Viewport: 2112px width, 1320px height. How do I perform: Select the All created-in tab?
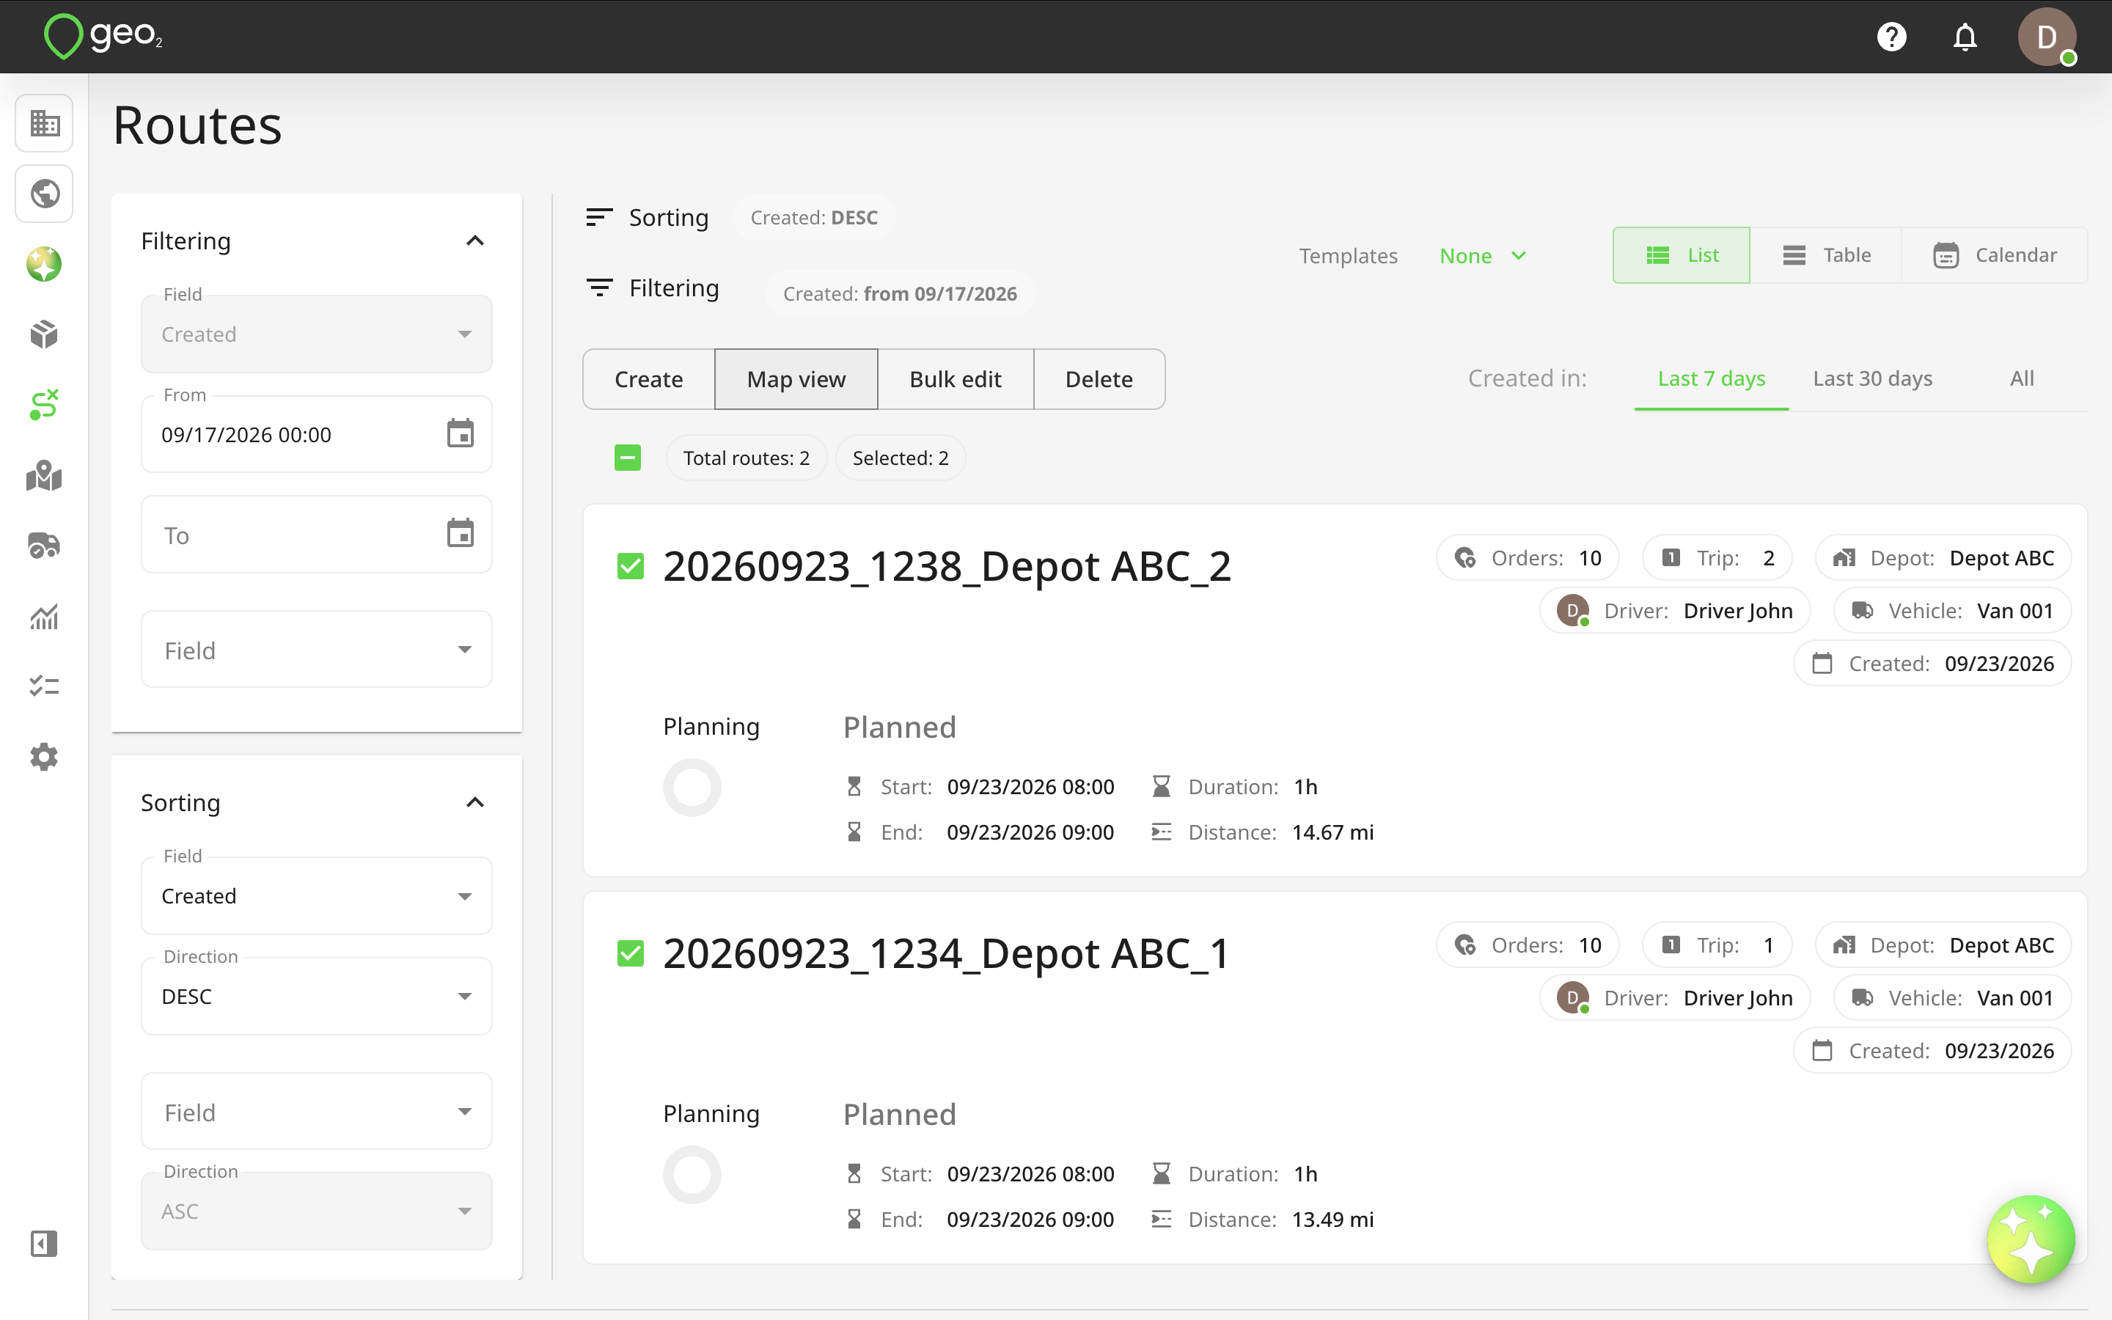pyautogui.click(x=2022, y=379)
